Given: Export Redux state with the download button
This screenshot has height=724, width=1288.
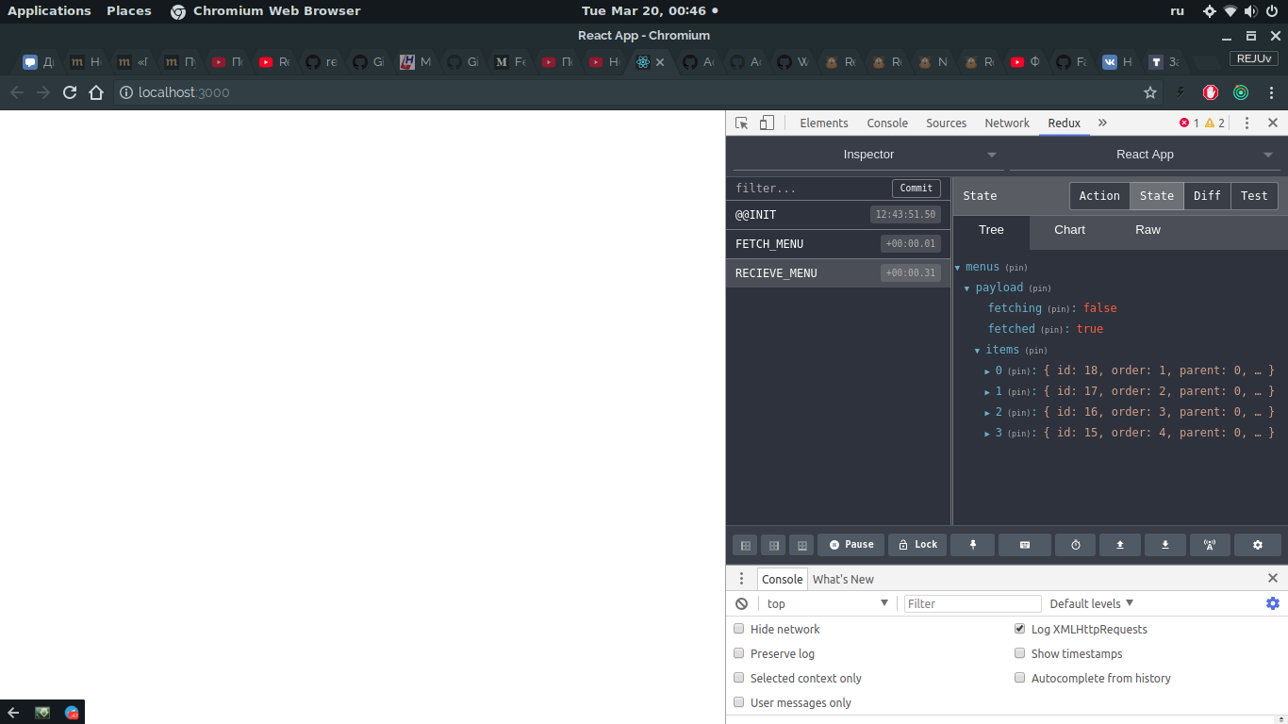Looking at the screenshot, I should [x=1165, y=545].
